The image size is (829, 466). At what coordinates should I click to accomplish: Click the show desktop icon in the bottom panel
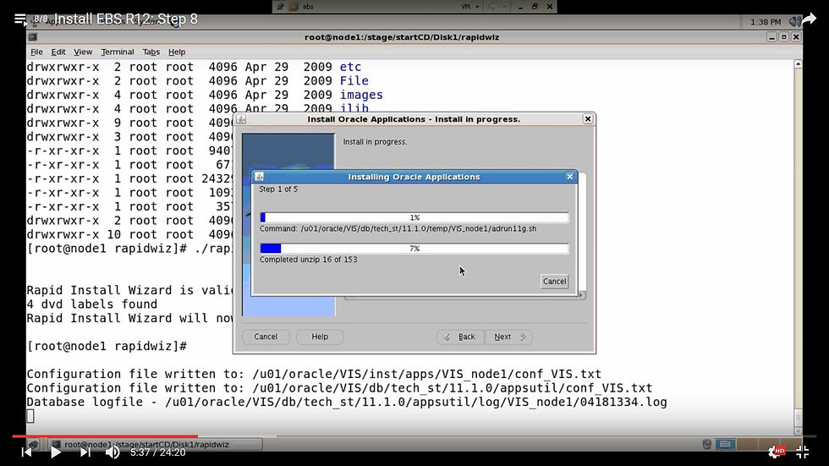coord(34,444)
